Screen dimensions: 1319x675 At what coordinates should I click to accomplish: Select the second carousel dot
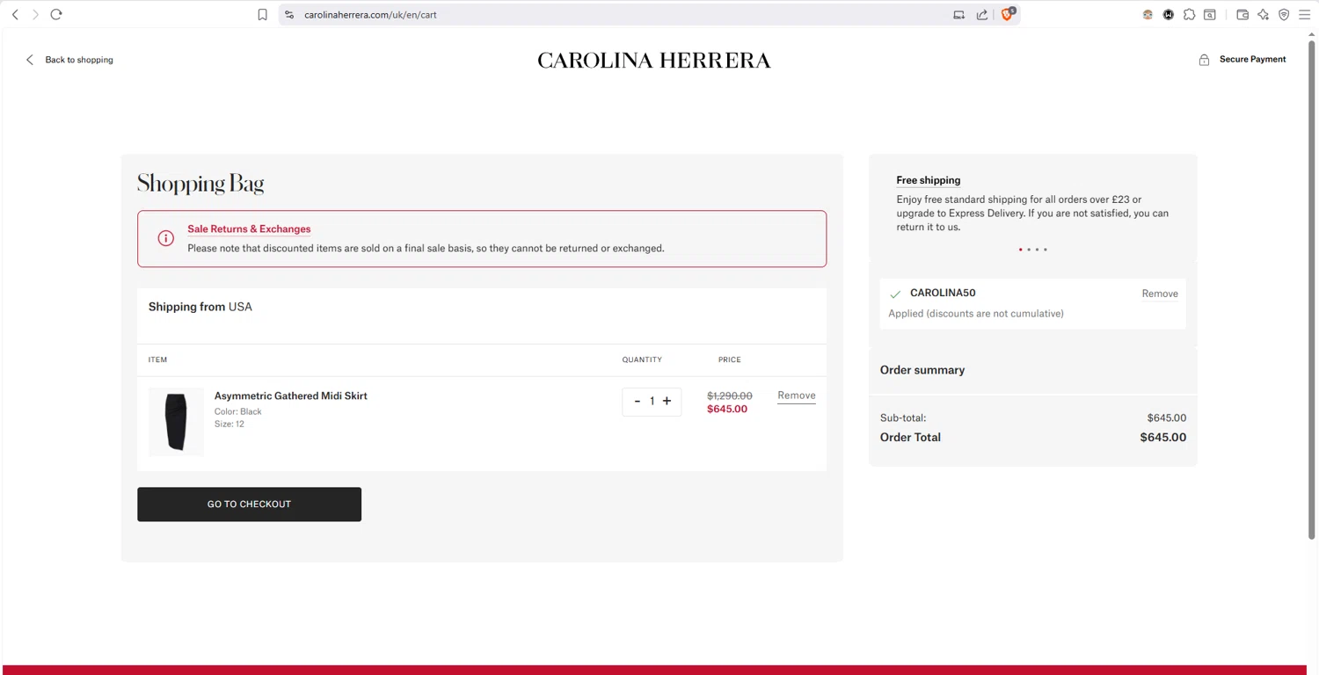(x=1029, y=250)
